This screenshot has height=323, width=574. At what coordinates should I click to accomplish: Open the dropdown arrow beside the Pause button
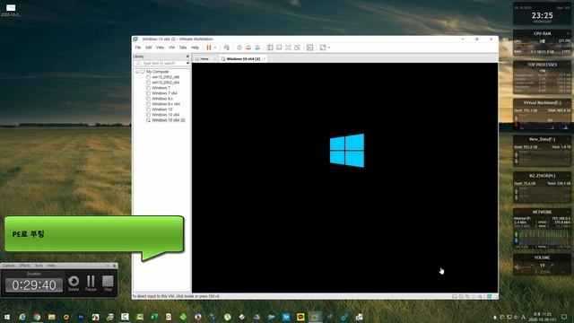coord(215,48)
